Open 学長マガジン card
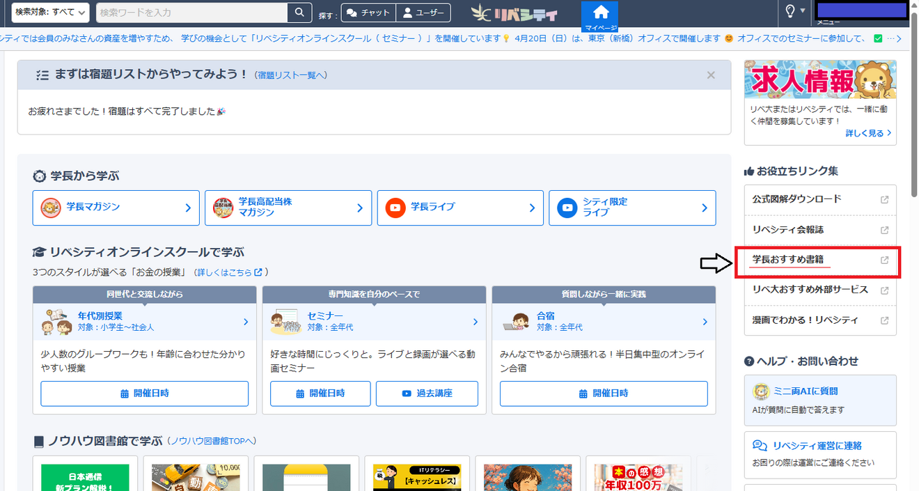The height and width of the screenshot is (491, 919). 116,208
